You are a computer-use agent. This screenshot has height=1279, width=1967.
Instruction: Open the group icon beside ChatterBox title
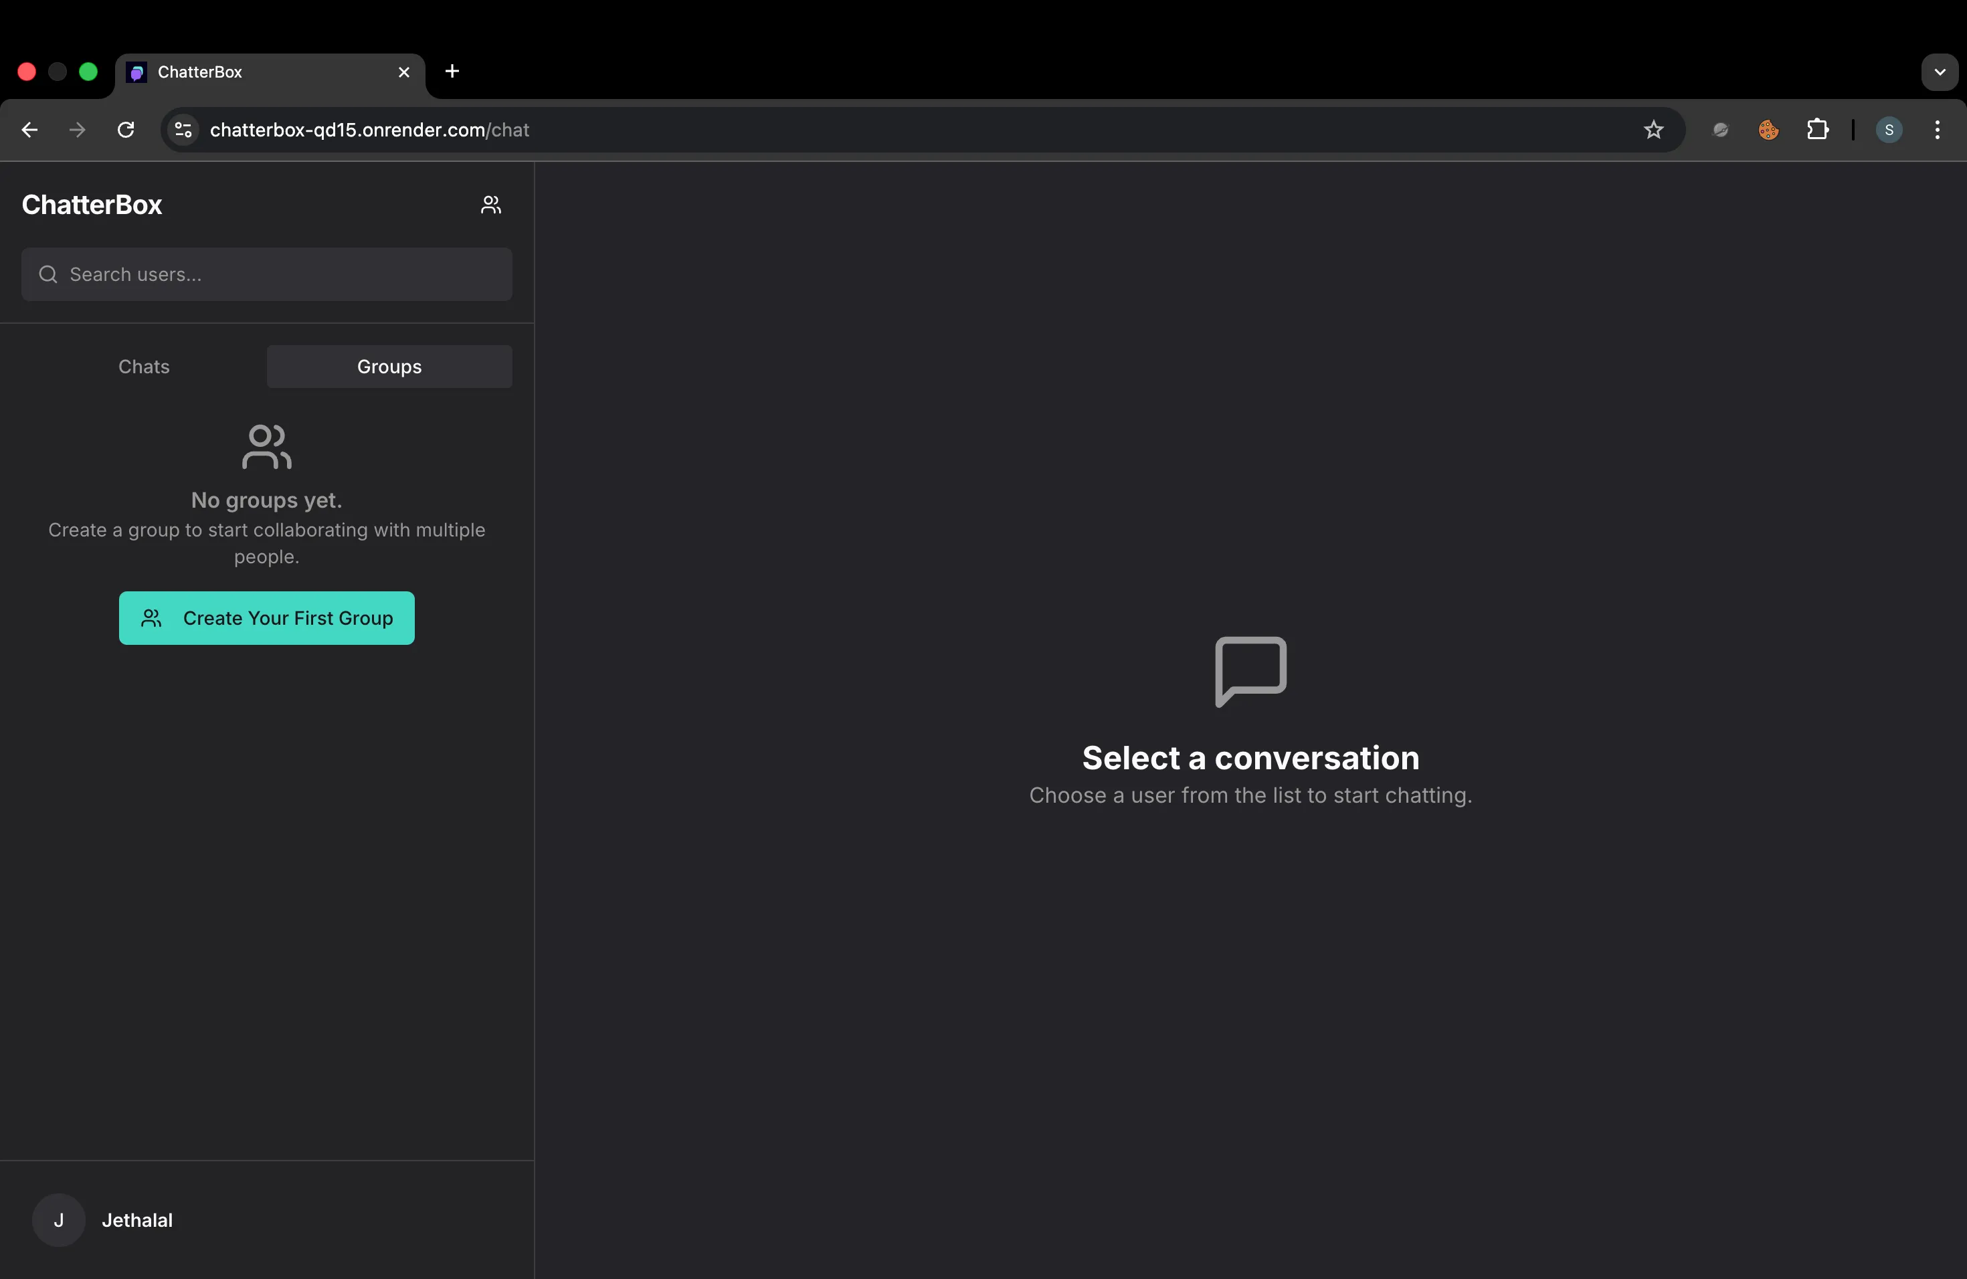click(491, 205)
